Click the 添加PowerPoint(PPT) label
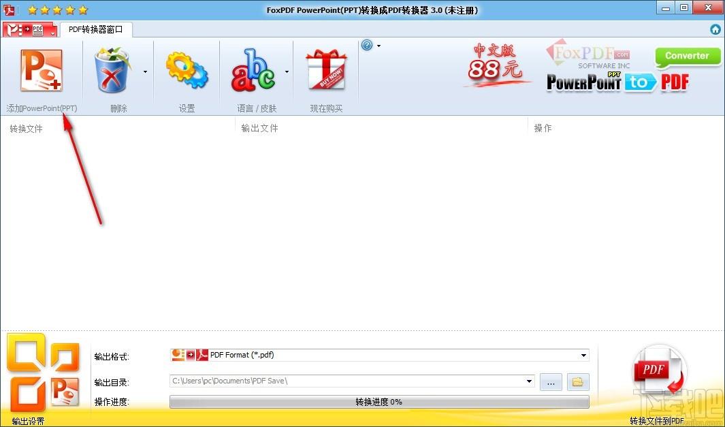Viewport: 725px width, 427px height. [x=42, y=109]
